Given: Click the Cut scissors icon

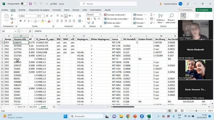Looking at the screenshot, I should [x=12, y=15].
